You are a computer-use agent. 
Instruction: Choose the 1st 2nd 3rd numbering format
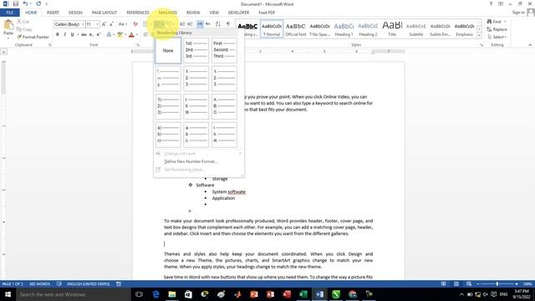tap(196, 50)
